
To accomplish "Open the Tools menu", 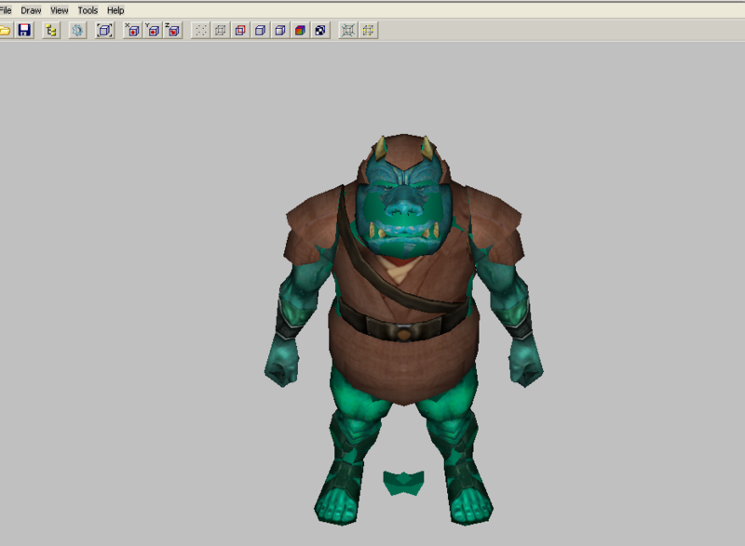I will tap(88, 10).
